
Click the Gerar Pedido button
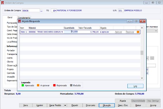55,105
